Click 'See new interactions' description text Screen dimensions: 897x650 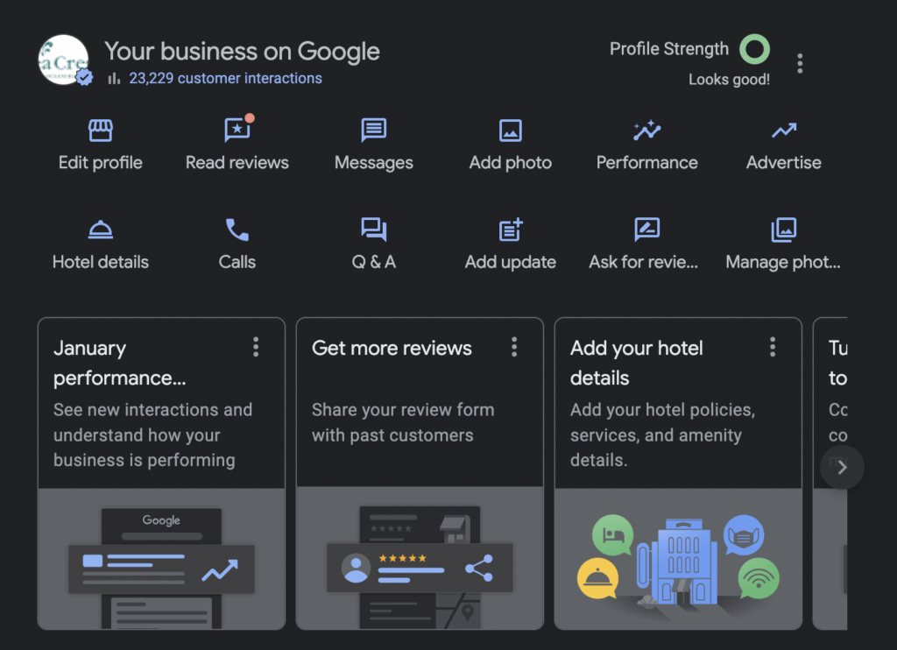(x=152, y=435)
